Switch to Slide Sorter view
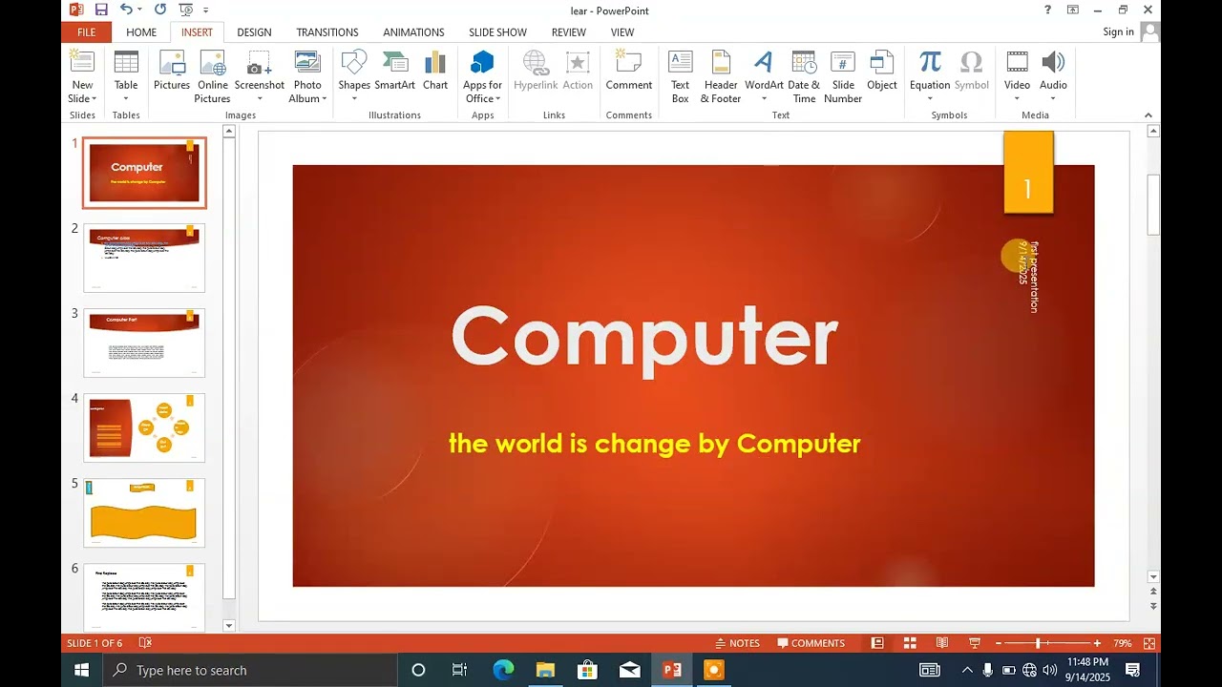Screen dimensions: 1222x687 click(910, 643)
